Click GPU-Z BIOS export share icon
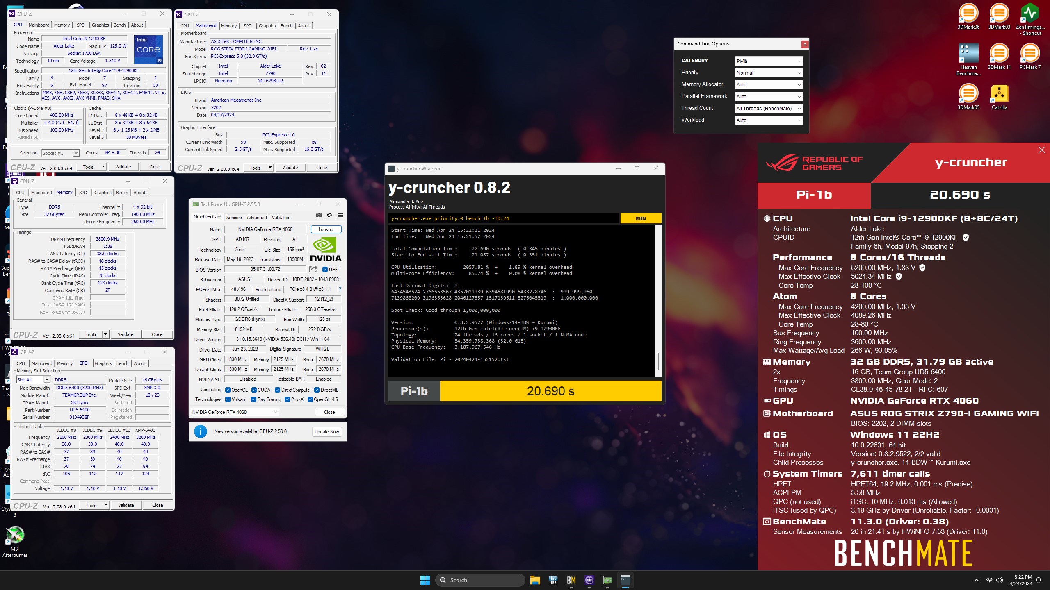The height and width of the screenshot is (590, 1050). click(x=313, y=269)
